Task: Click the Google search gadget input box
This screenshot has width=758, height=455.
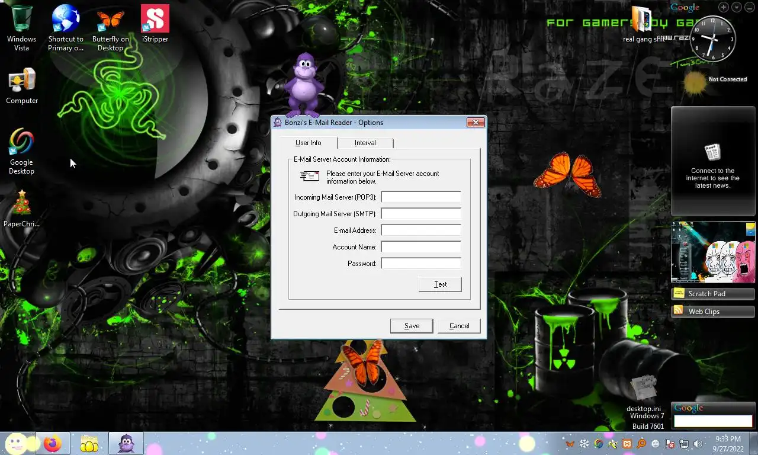Action: pos(713,421)
